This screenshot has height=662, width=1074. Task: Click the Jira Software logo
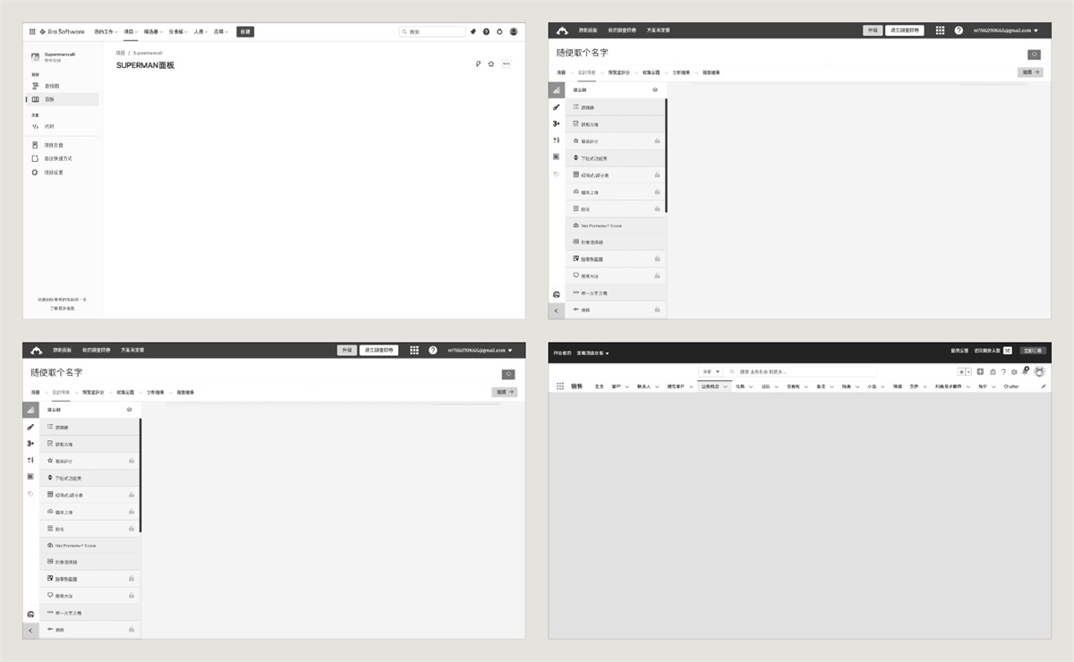[62, 31]
